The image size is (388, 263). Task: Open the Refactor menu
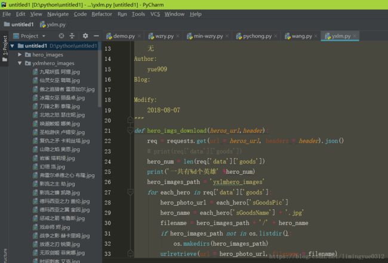(101, 14)
